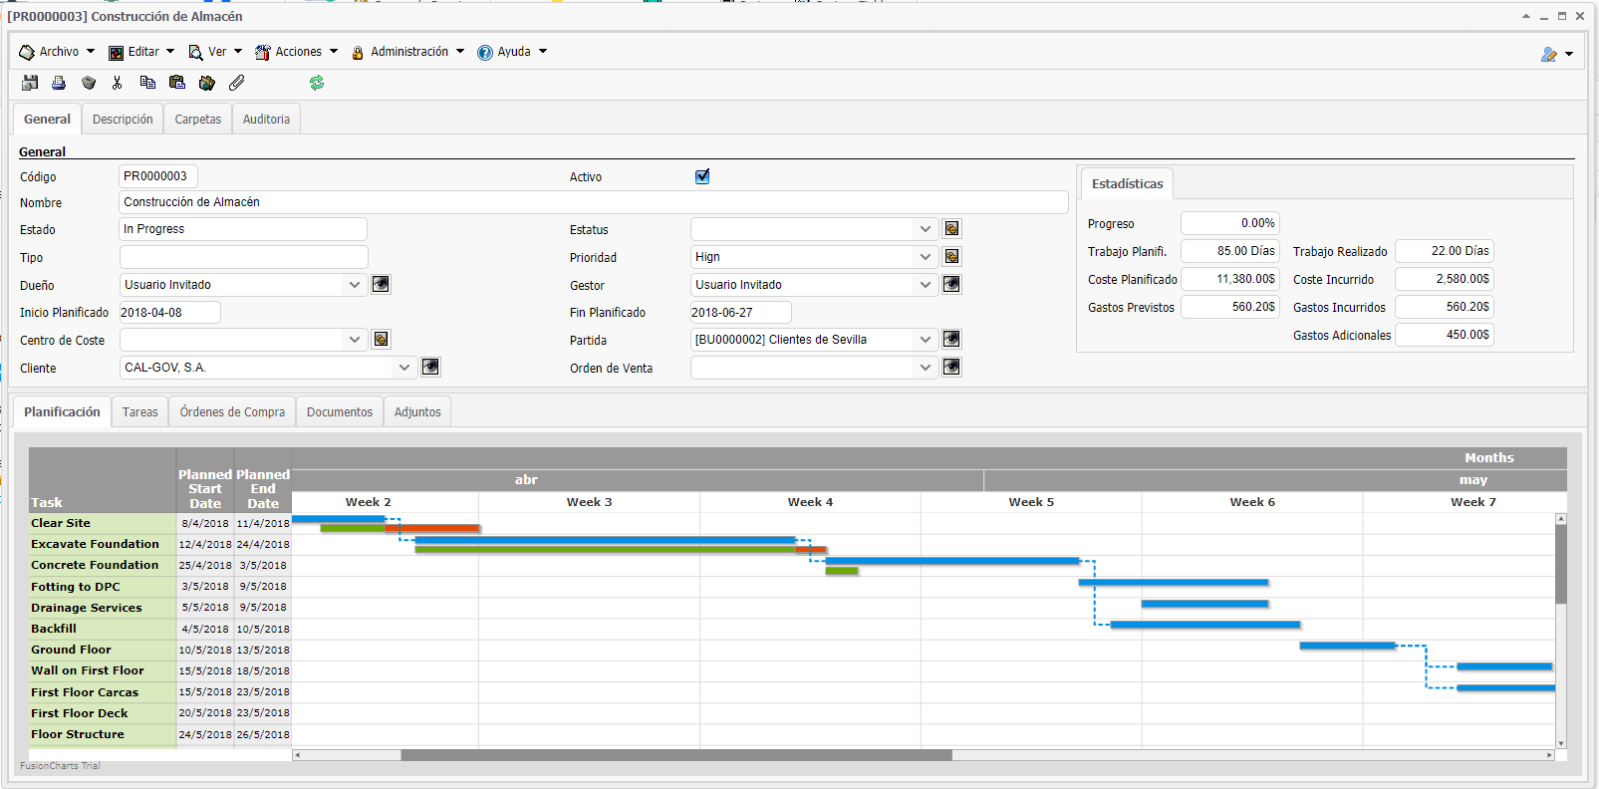Image resolution: width=1599 pixels, height=789 pixels.
Task: Open lookup icon next to Dueño field
Action: pos(381,285)
